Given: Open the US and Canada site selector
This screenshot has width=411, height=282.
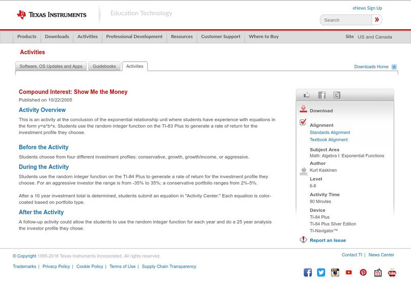Looking at the screenshot, I should pyautogui.click(x=375, y=37).
